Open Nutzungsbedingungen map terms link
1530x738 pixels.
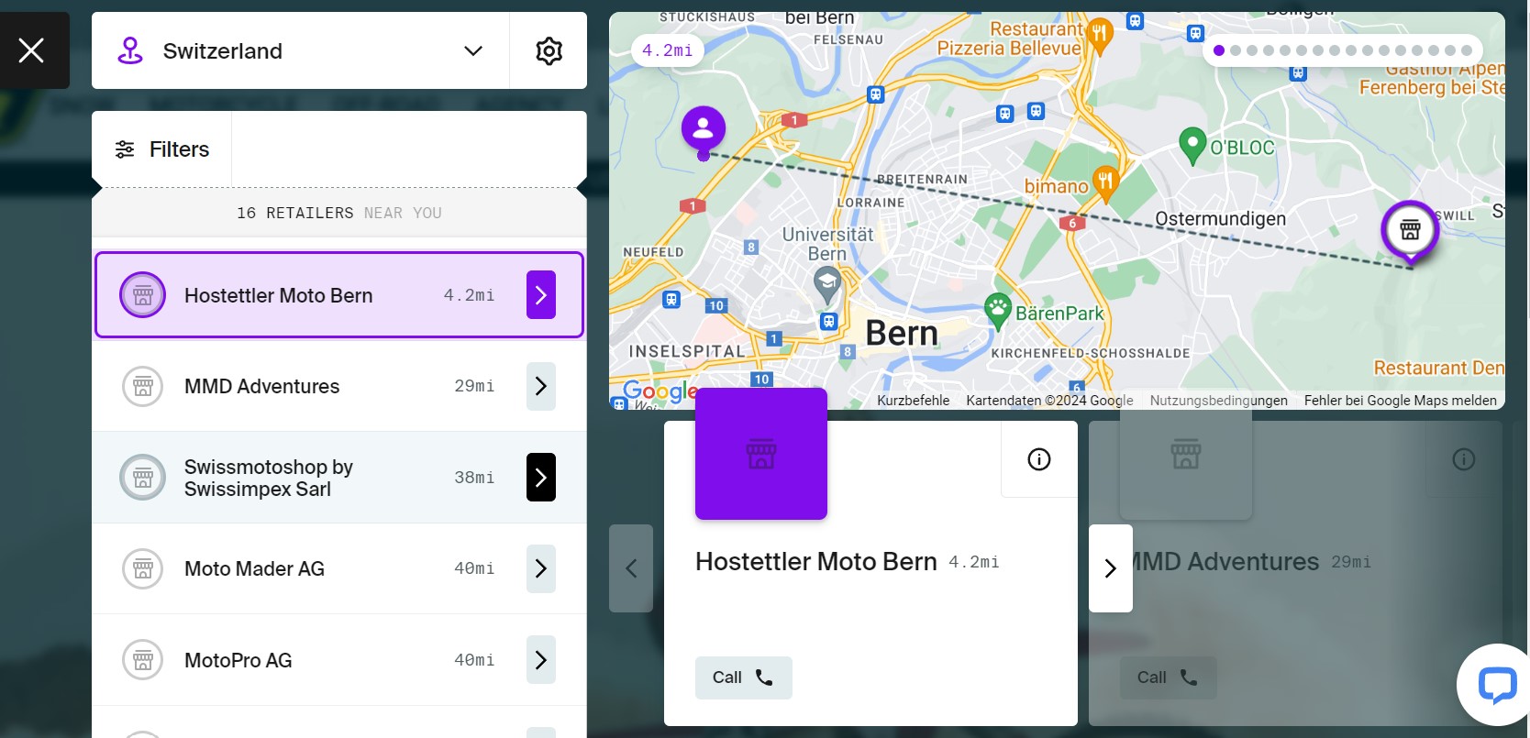tap(1218, 401)
